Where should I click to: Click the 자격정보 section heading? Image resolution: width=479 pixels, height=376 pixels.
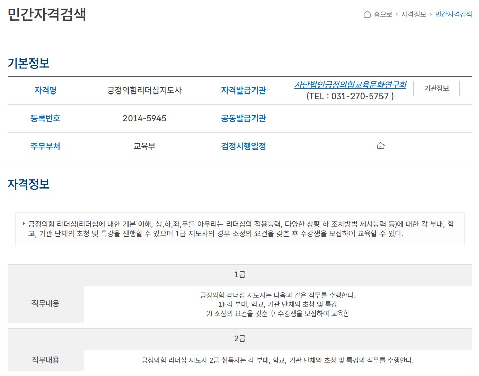point(28,184)
